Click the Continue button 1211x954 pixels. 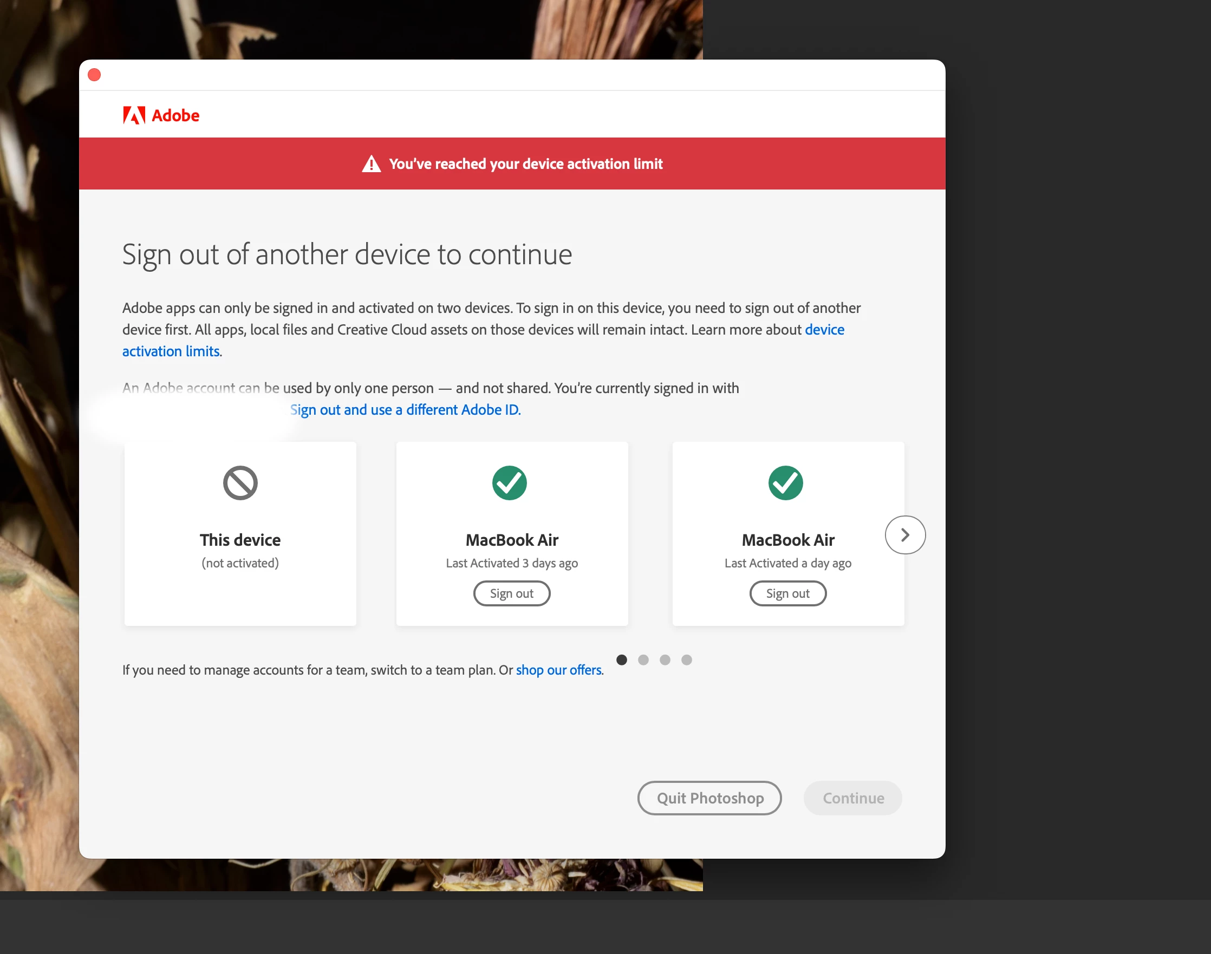click(852, 798)
